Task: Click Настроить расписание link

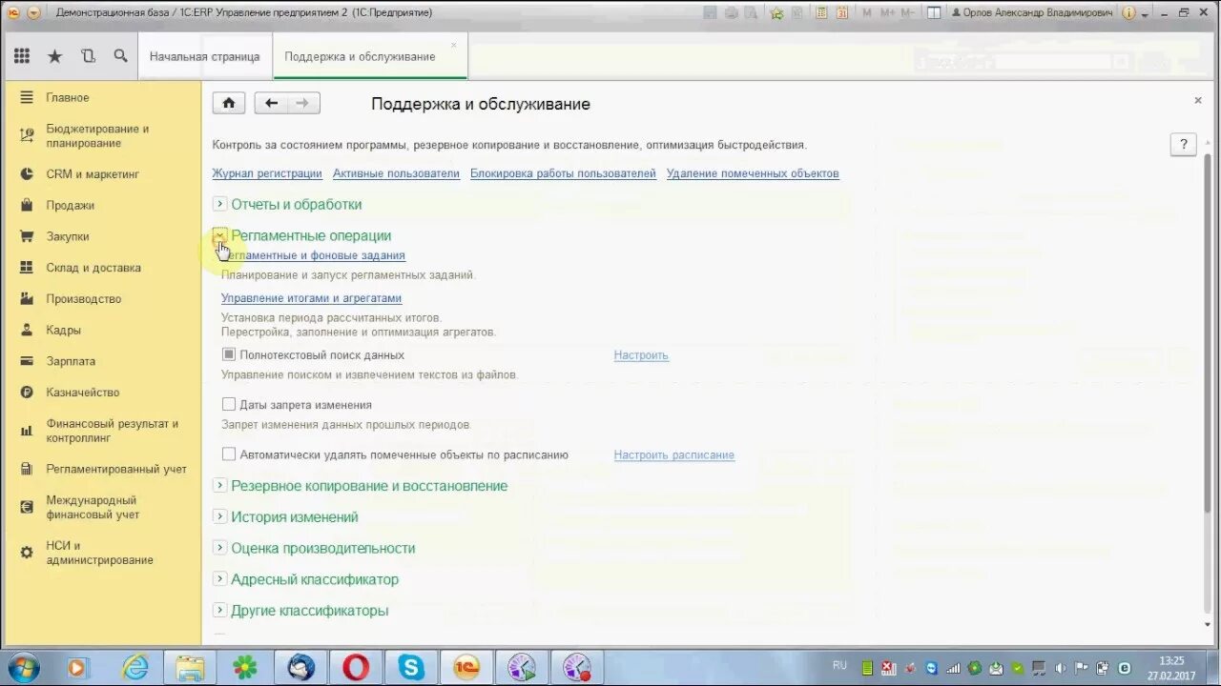Action: pos(674,455)
